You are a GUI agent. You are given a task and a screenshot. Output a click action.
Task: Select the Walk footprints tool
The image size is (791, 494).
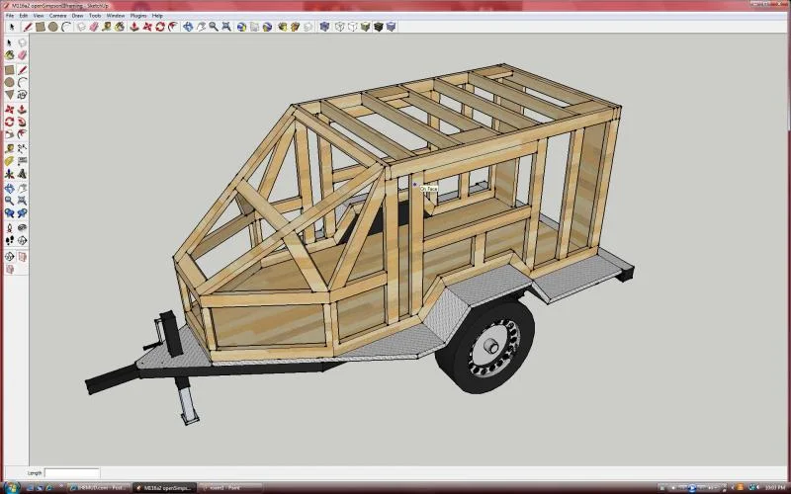(x=9, y=240)
